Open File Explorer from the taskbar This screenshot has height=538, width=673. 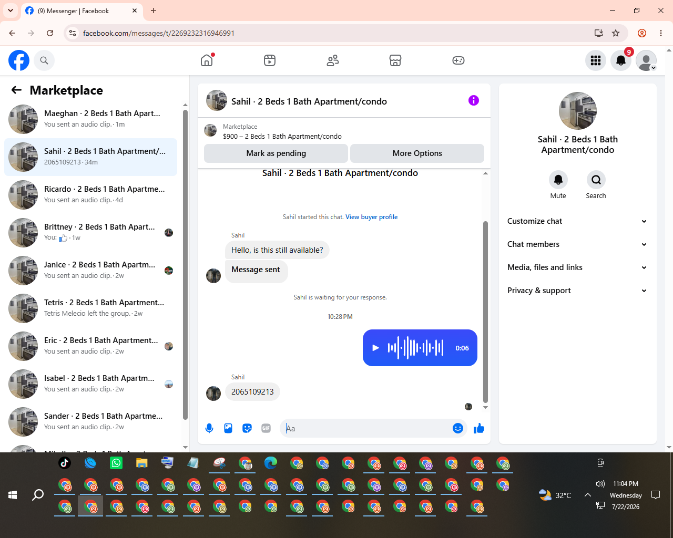pos(142,463)
